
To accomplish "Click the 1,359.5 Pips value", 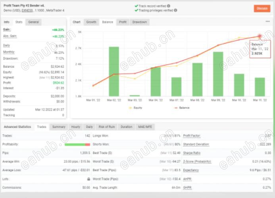I will click(85, 153).
